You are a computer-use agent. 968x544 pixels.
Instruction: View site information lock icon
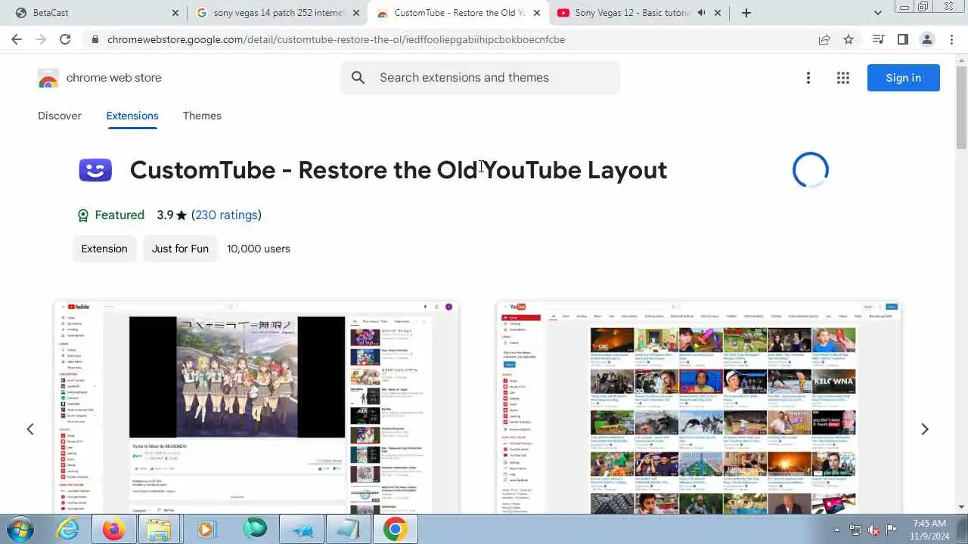pos(95,39)
